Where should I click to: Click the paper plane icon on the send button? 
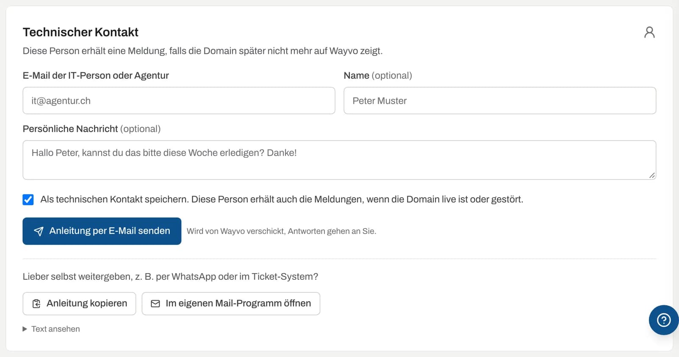[x=39, y=231]
